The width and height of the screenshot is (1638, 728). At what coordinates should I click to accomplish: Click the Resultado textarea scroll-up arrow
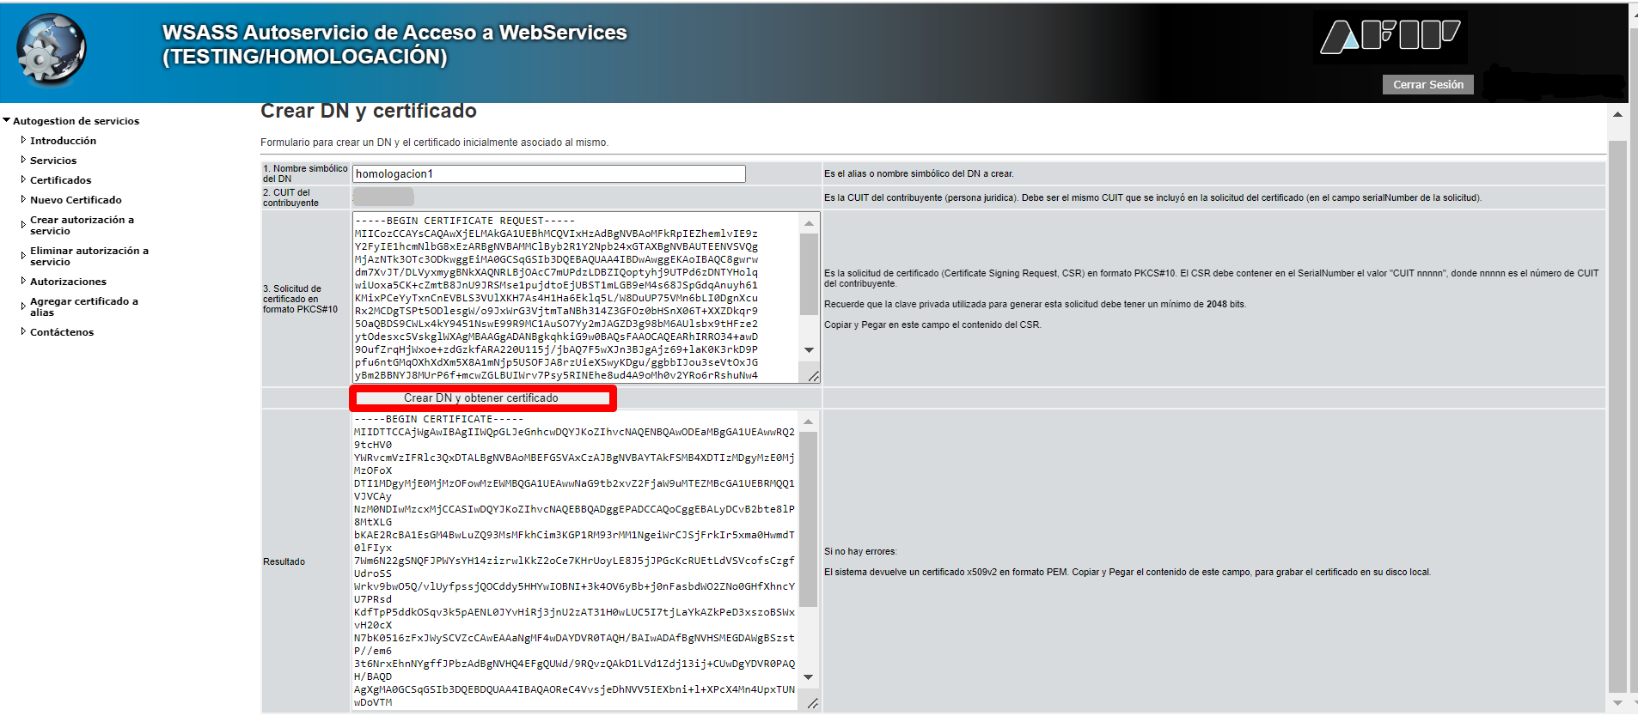click(808, 422)
